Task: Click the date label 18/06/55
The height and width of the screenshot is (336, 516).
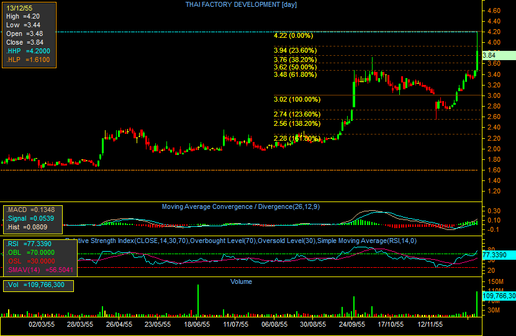Action: (197, 324)
